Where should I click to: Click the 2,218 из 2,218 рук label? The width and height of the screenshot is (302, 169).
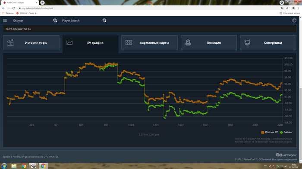[149, 135]
